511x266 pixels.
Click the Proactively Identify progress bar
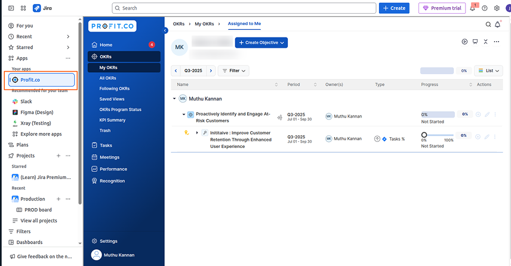(438, 115)
